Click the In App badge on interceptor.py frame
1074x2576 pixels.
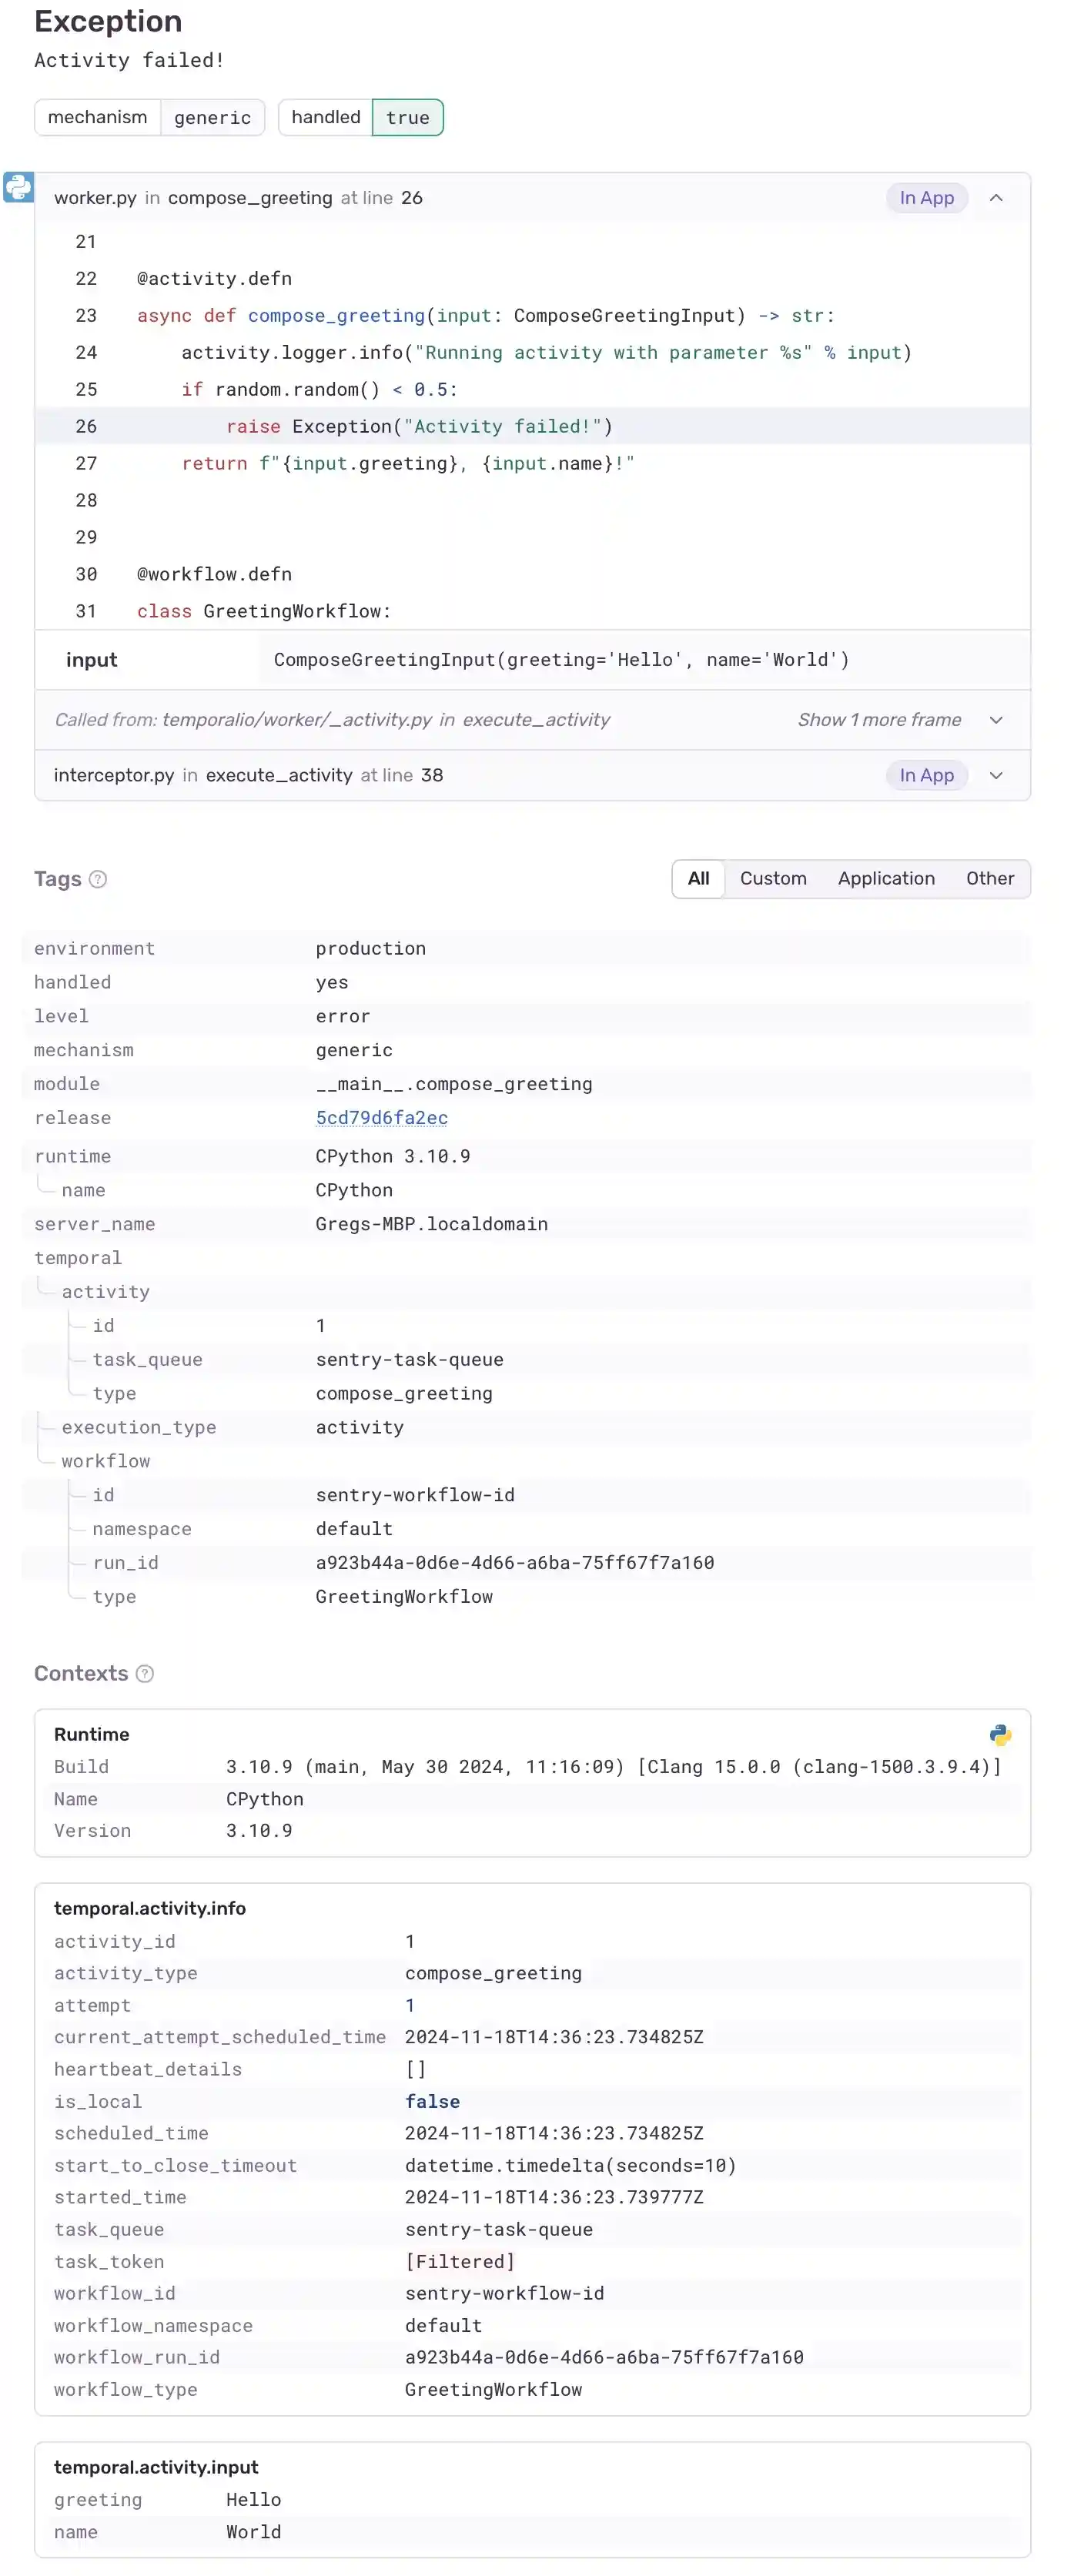click(x=927, y=775)
